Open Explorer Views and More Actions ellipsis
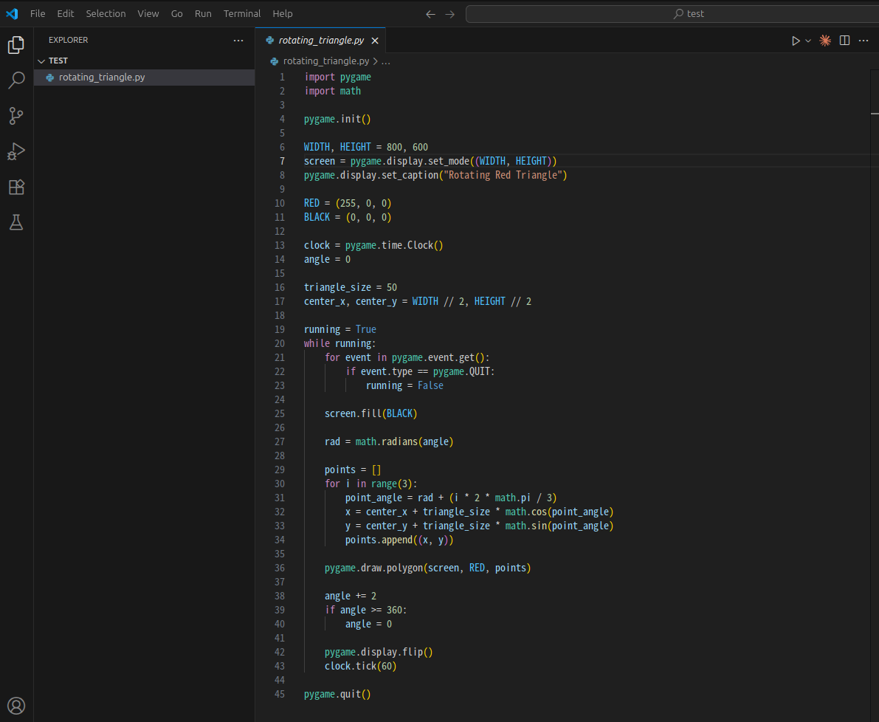This screenshot has width=879, height=722. pos(238,41)
